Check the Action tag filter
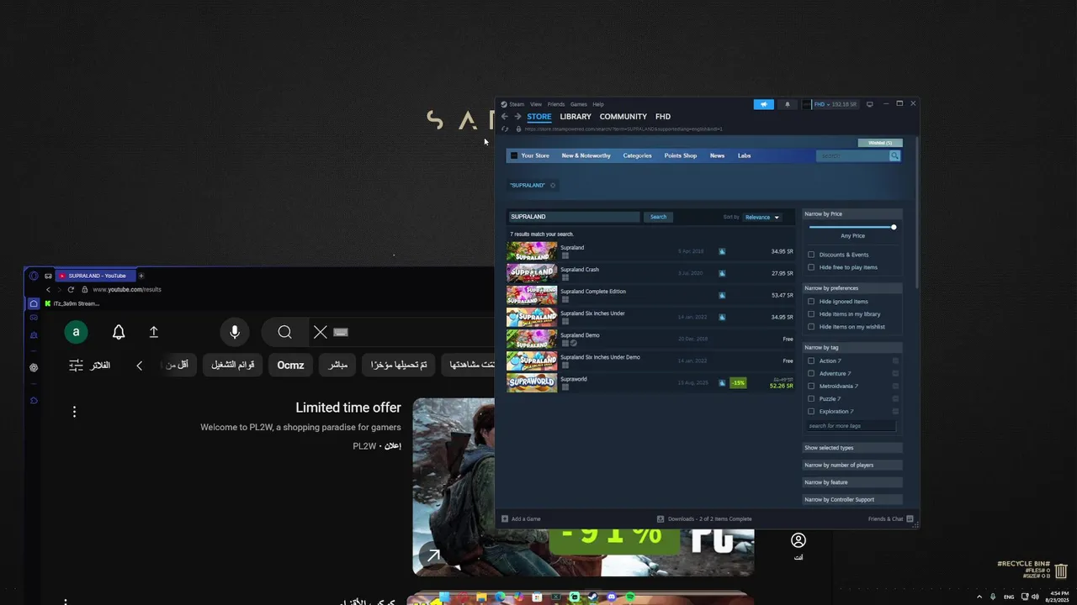This screenshot has width=1077, height=605. pyautogui.click(x=811, y=361)
